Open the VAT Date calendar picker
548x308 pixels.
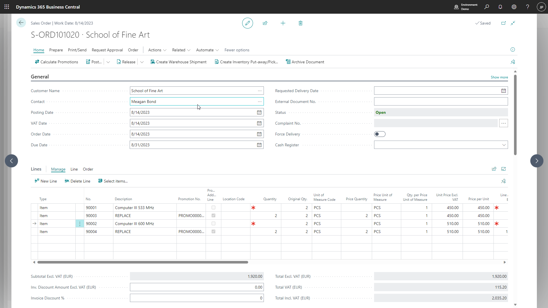(259, 123)
